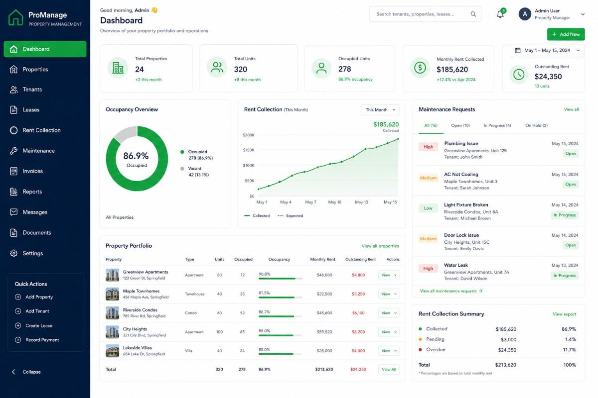598x398 pixels.
Task: Open notifications bell icon
Action: pyautogui.click(x=500, y=14)
